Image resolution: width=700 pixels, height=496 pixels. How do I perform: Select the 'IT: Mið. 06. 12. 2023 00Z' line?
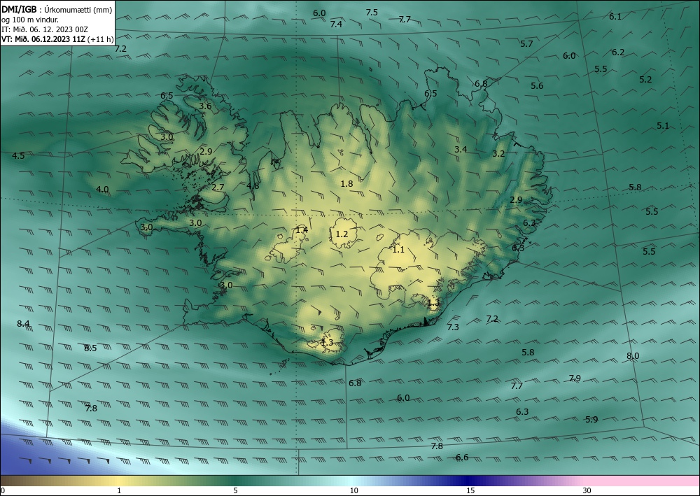pyautogui.click(x=45, y=29)
